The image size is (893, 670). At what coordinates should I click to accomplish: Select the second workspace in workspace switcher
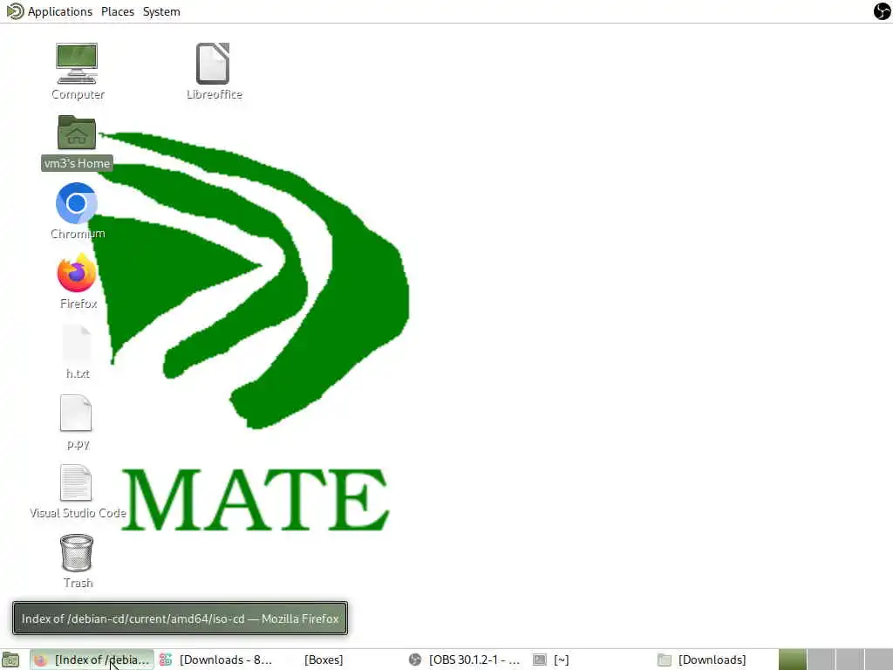(821, 660)
